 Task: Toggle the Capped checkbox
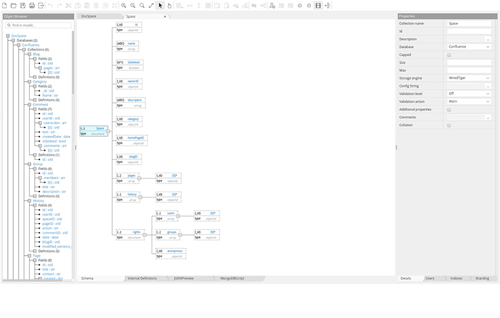(449, 55)
